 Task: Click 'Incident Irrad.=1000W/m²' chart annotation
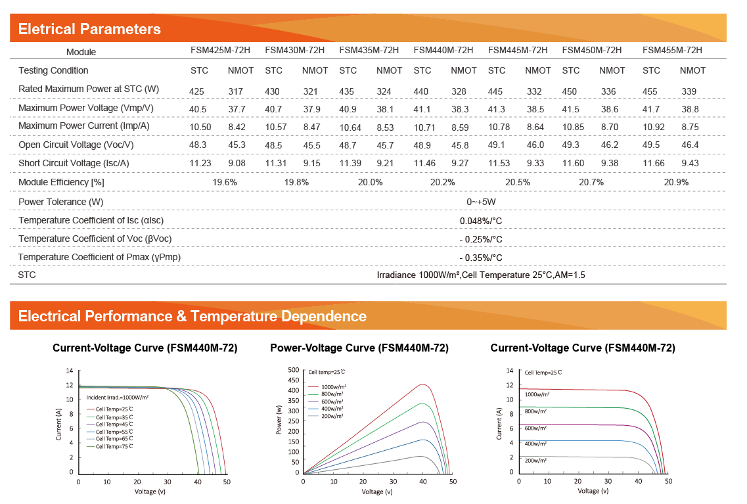(117, 398)
